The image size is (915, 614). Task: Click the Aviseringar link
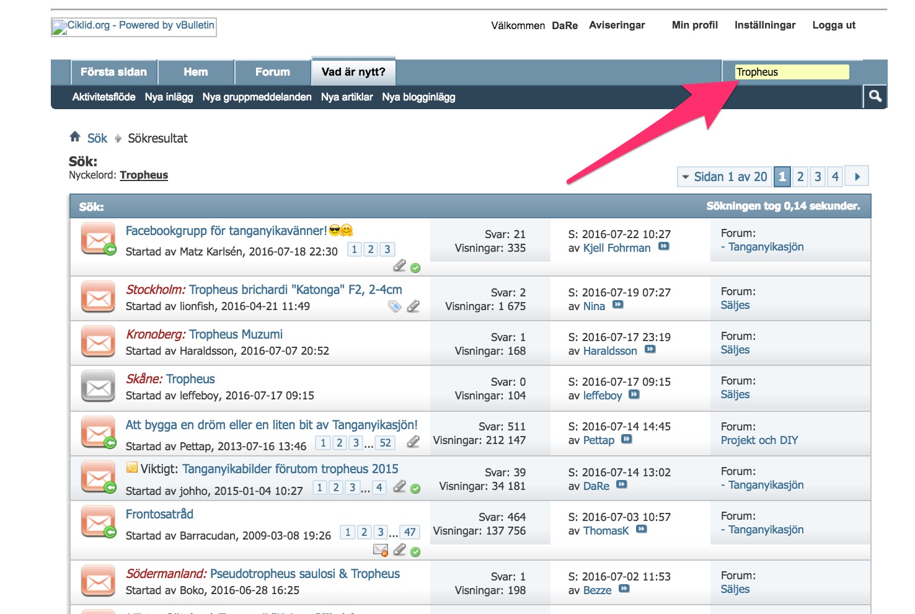tap(617, 25)
